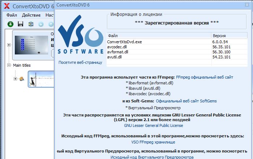
Task: Expand the video title node under Main titles
Action: tap(15, 79)
